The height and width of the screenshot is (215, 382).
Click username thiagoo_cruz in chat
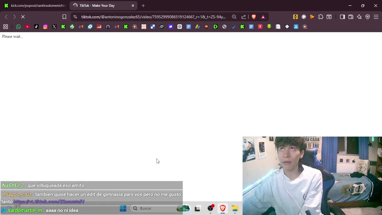click(17, 194)
